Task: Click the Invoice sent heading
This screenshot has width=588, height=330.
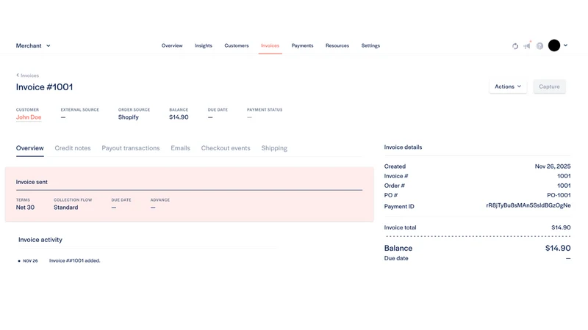Action: 32,182
